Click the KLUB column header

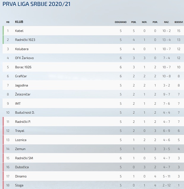pyautogui.click(x=19, y=22)
